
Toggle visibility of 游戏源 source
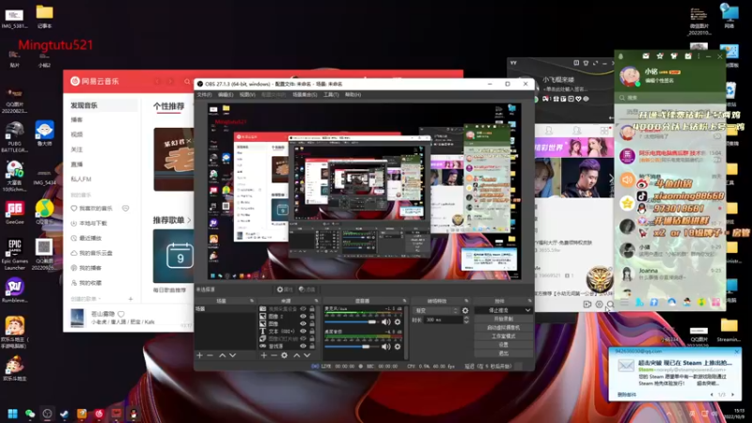click(x=303, y=346)
